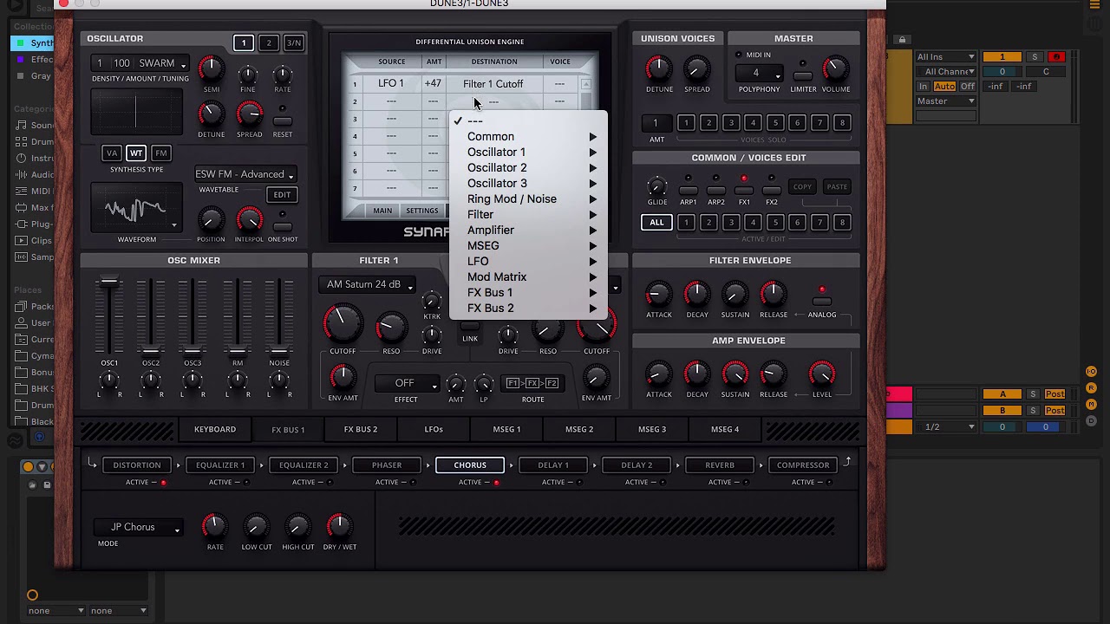
Task: Expand the MSEG submenu arrow
Action: [x=593, y=246]
